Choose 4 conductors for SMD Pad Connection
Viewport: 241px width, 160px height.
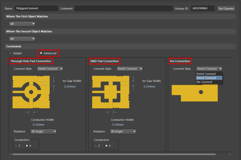pos(106,146)
